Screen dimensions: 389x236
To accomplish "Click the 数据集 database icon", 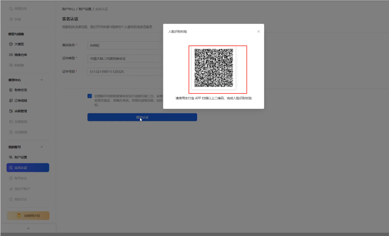I will click(11, 65).
